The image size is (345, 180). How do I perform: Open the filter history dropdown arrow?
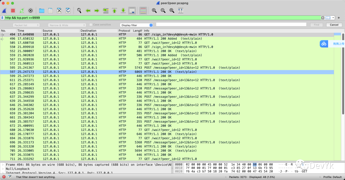[x=333, y=18]
